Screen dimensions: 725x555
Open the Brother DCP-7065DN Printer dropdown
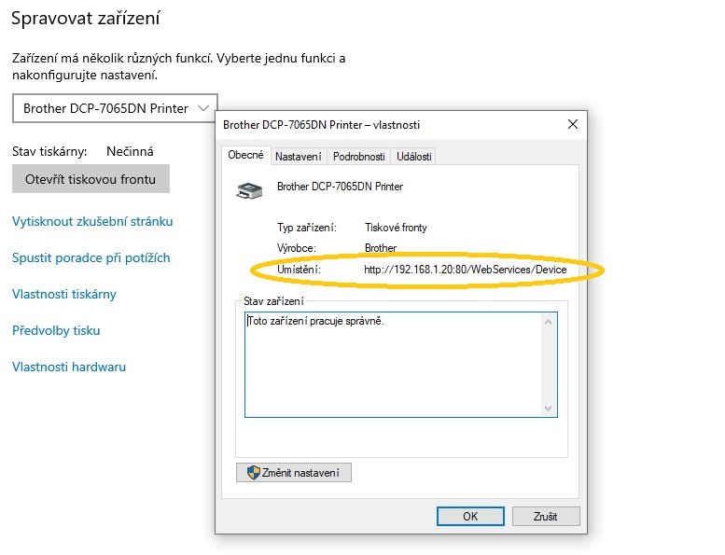click(x=115, y=108)
